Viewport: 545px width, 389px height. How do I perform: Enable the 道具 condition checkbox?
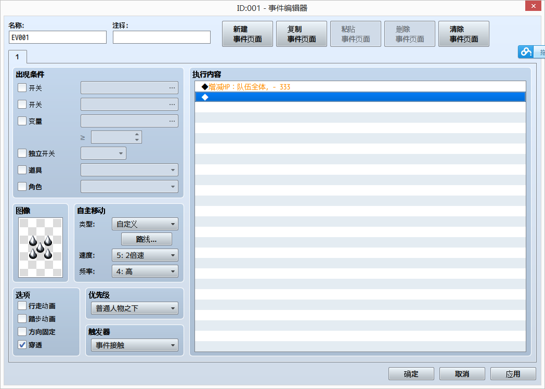click(22, 170)
